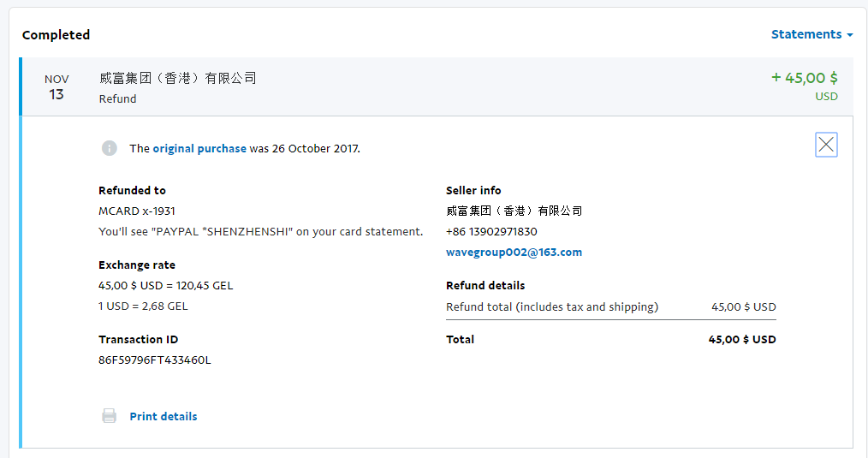The image size is (868, 458).
Task: Click the Print details link
Action: 163,416
